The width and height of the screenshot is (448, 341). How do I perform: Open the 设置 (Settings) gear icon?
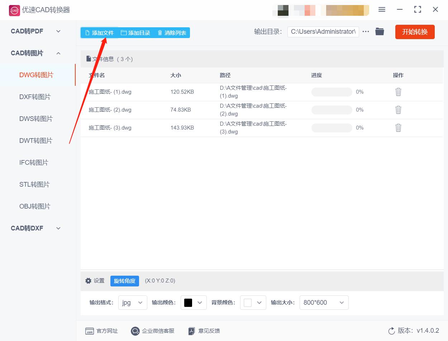pyautogui.click(x=88, y=281)
